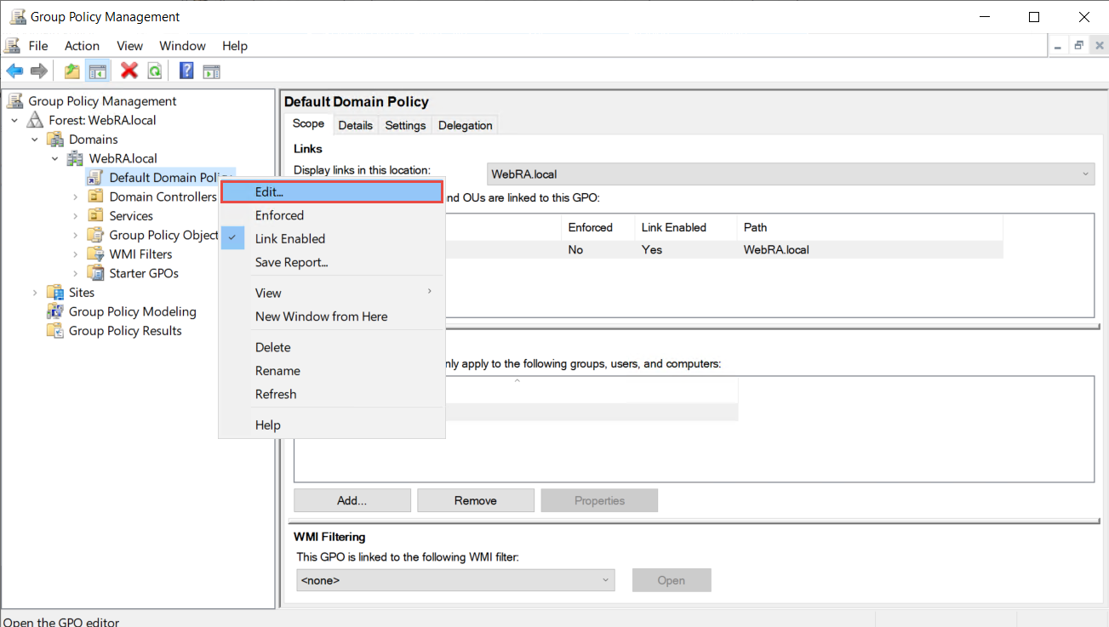Toggle Link Enabled in context menu

tap(289, 239)
